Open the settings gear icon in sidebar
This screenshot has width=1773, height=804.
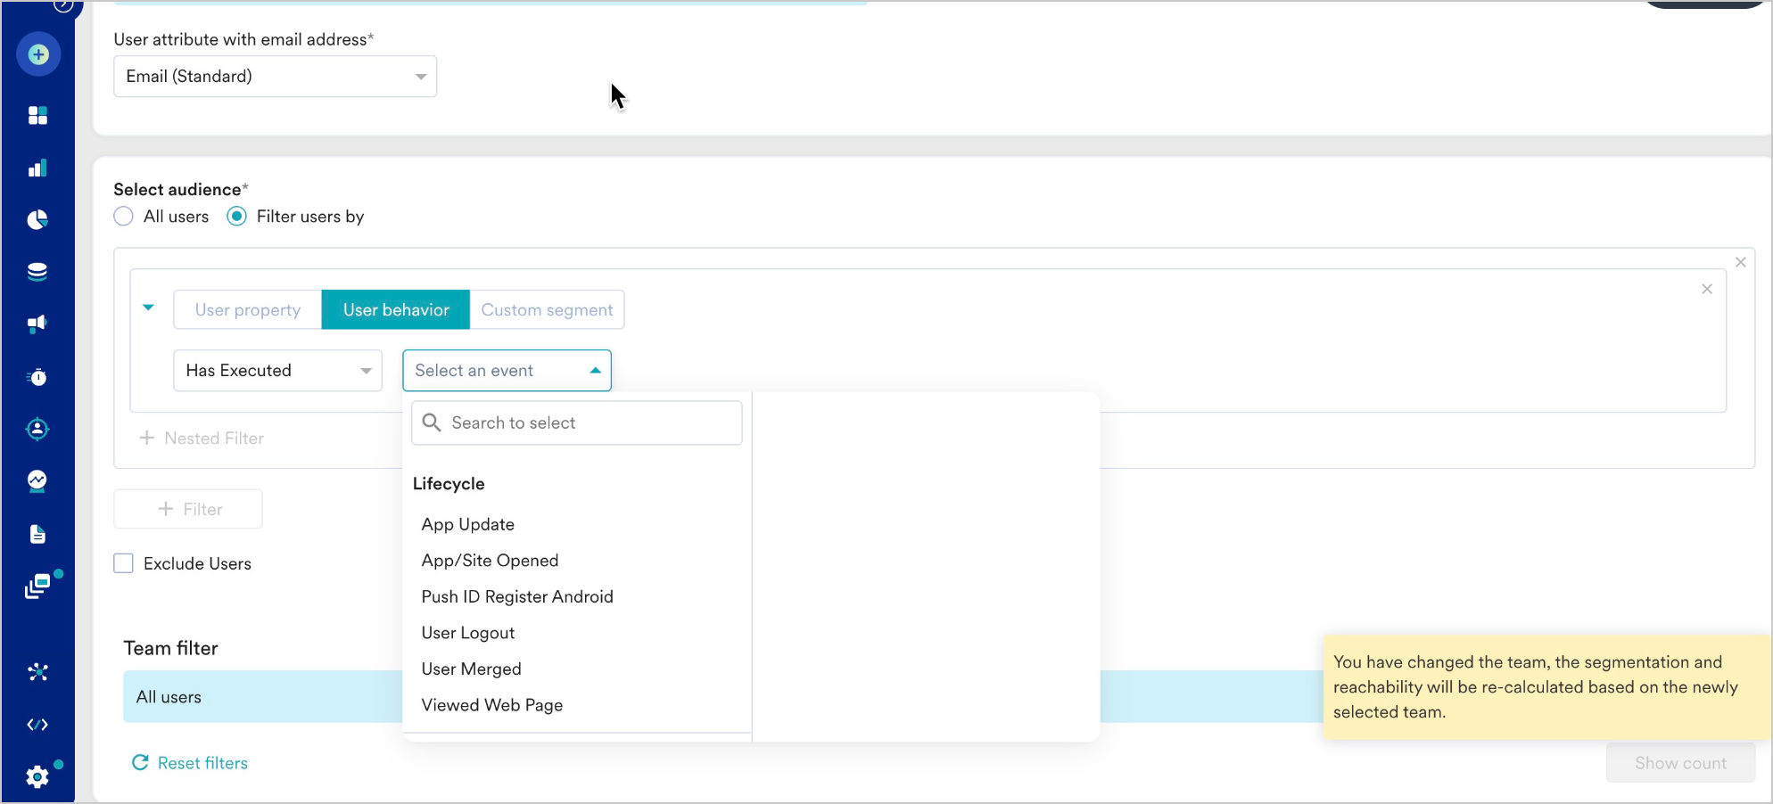pos(37,777)
